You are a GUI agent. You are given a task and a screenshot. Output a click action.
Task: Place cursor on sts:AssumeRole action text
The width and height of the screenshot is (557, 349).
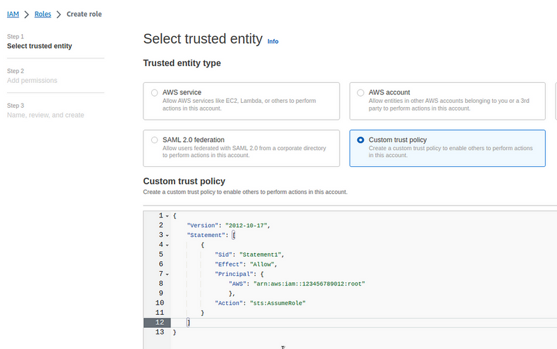278,303
